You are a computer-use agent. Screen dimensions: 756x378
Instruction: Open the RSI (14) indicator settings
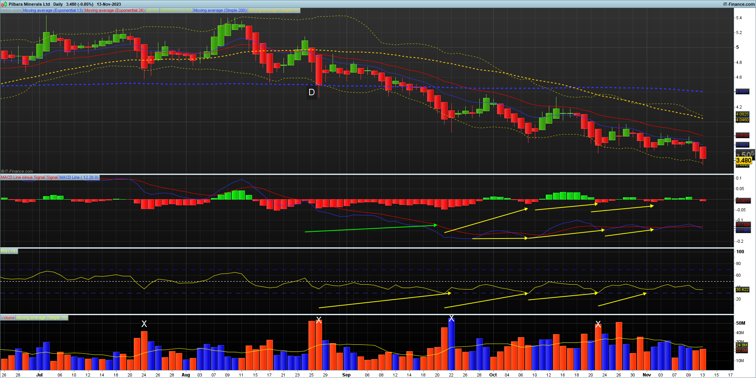point(9,251)
